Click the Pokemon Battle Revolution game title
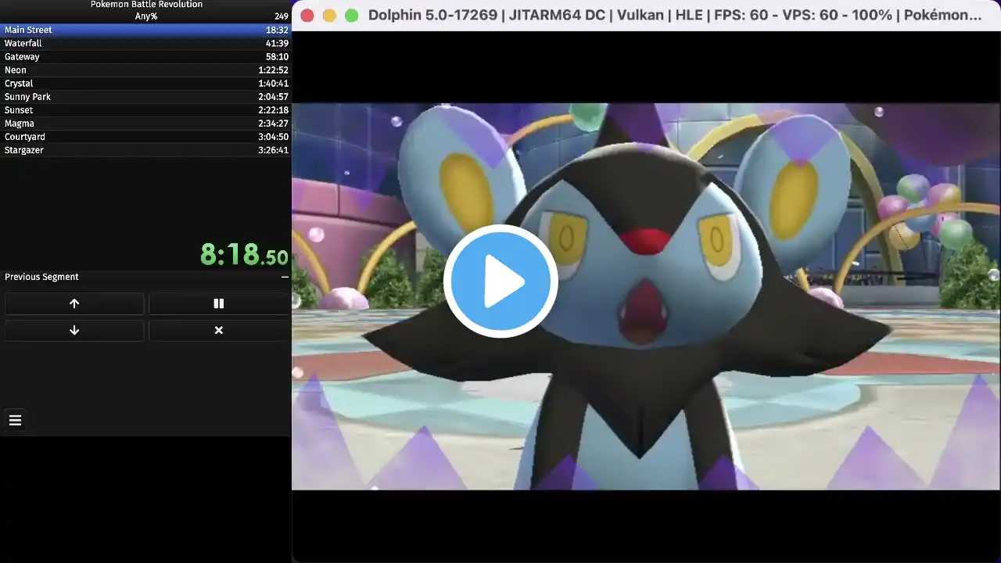This screenshot has width=1001, height=563. (x=146, y=5)
